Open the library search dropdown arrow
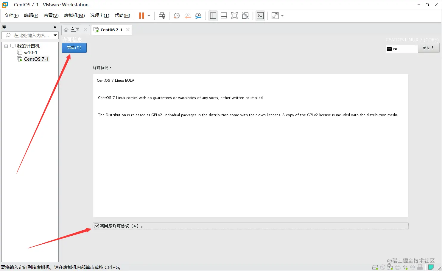The image size is (442, 271). click(55, 35)
